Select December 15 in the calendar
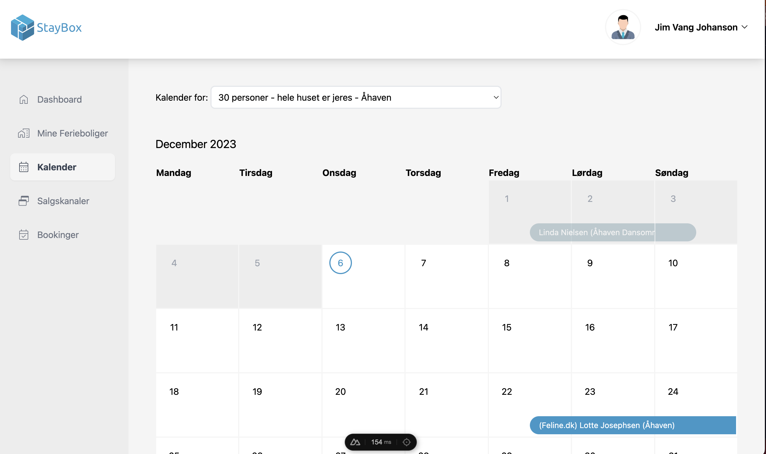Image resolution: width=766 pixels, height=454 pixels. (506, 327)
